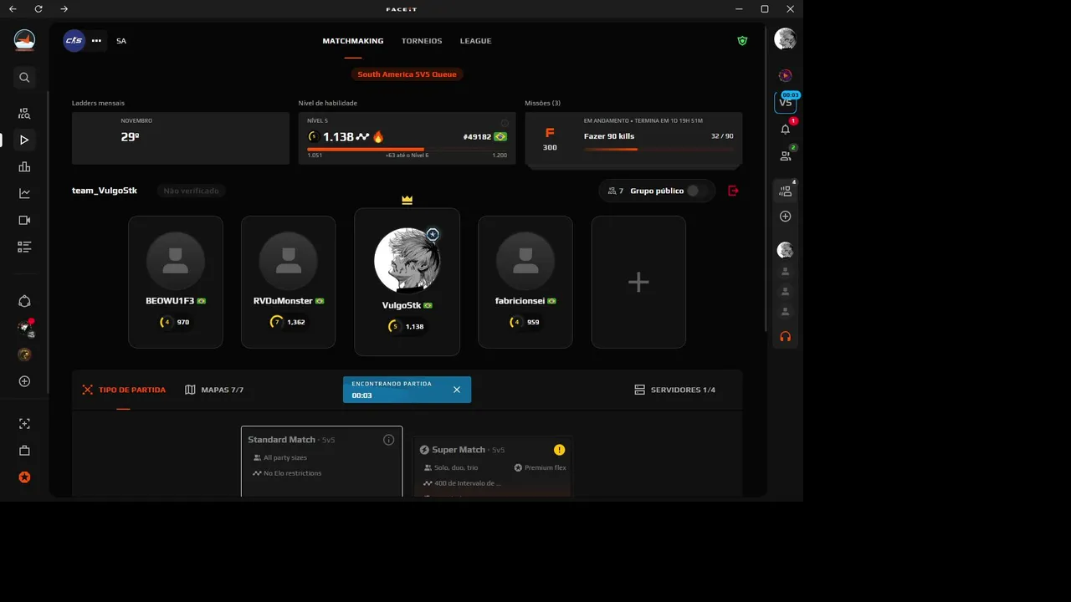Click South America 5V5 Queue badge

pos(407,74)
